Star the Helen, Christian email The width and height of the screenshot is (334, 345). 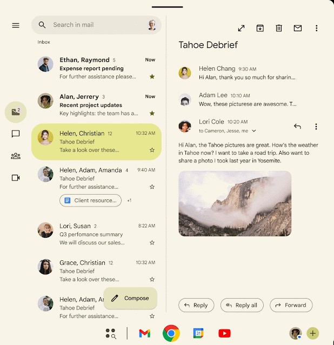point(152,150)
